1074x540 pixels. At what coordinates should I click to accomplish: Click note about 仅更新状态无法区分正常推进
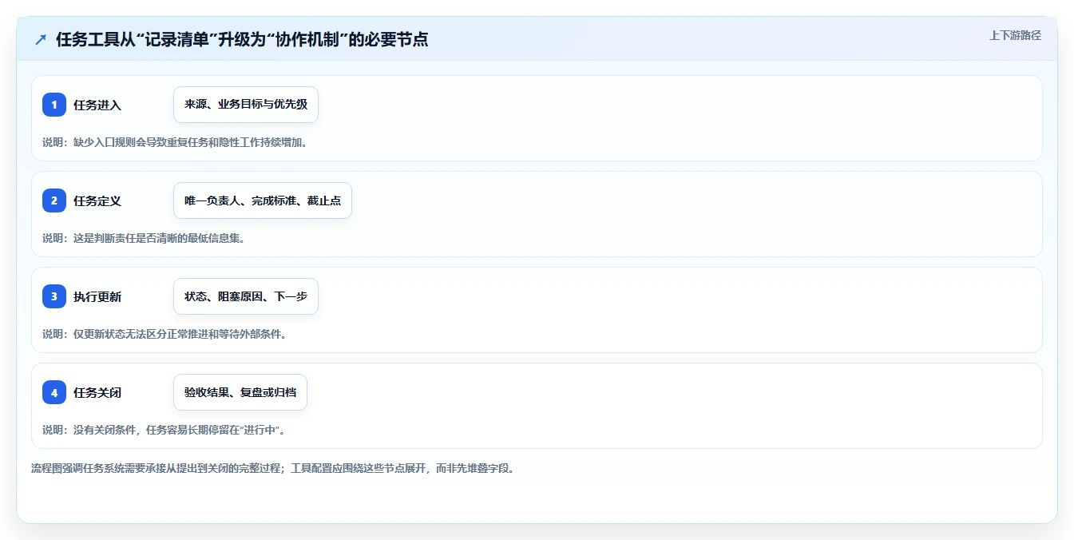[x=164, y=334]
